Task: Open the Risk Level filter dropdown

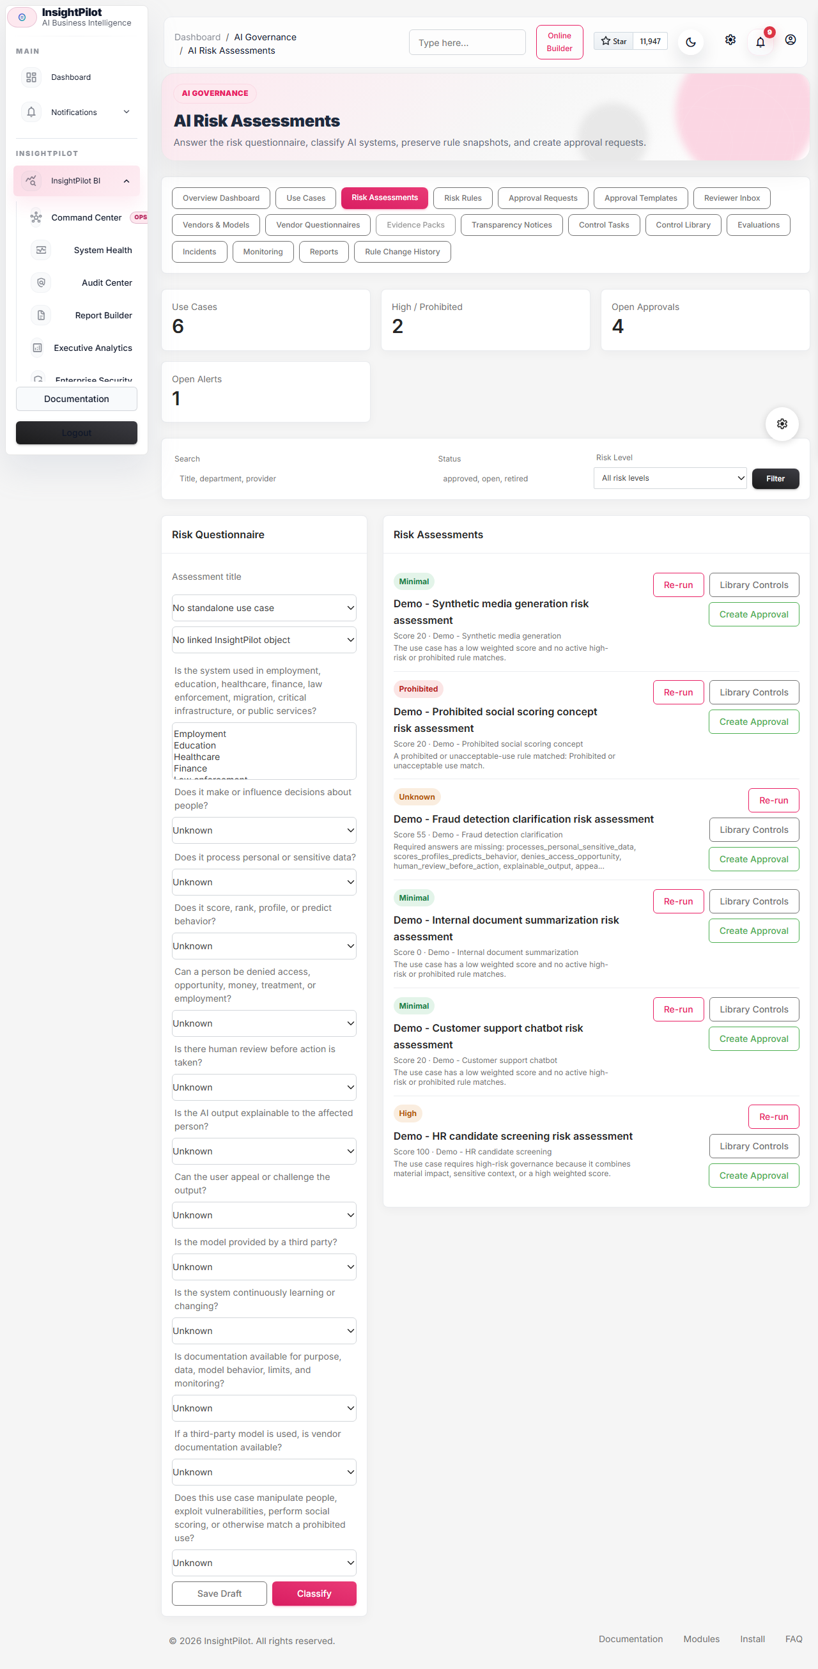Action: click(x=670, y=478)
